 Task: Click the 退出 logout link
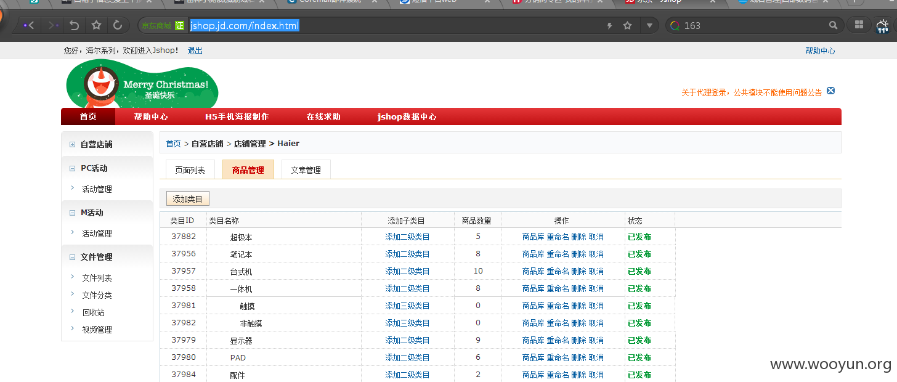coord(195,51)
